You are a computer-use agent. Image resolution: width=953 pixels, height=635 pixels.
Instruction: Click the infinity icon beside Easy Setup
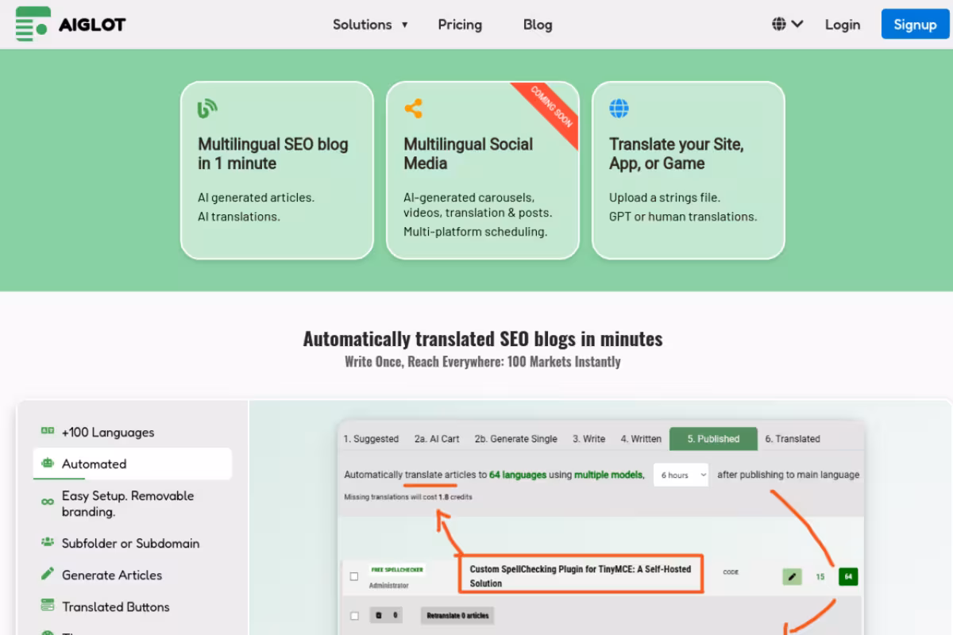(x=48, y=502)
